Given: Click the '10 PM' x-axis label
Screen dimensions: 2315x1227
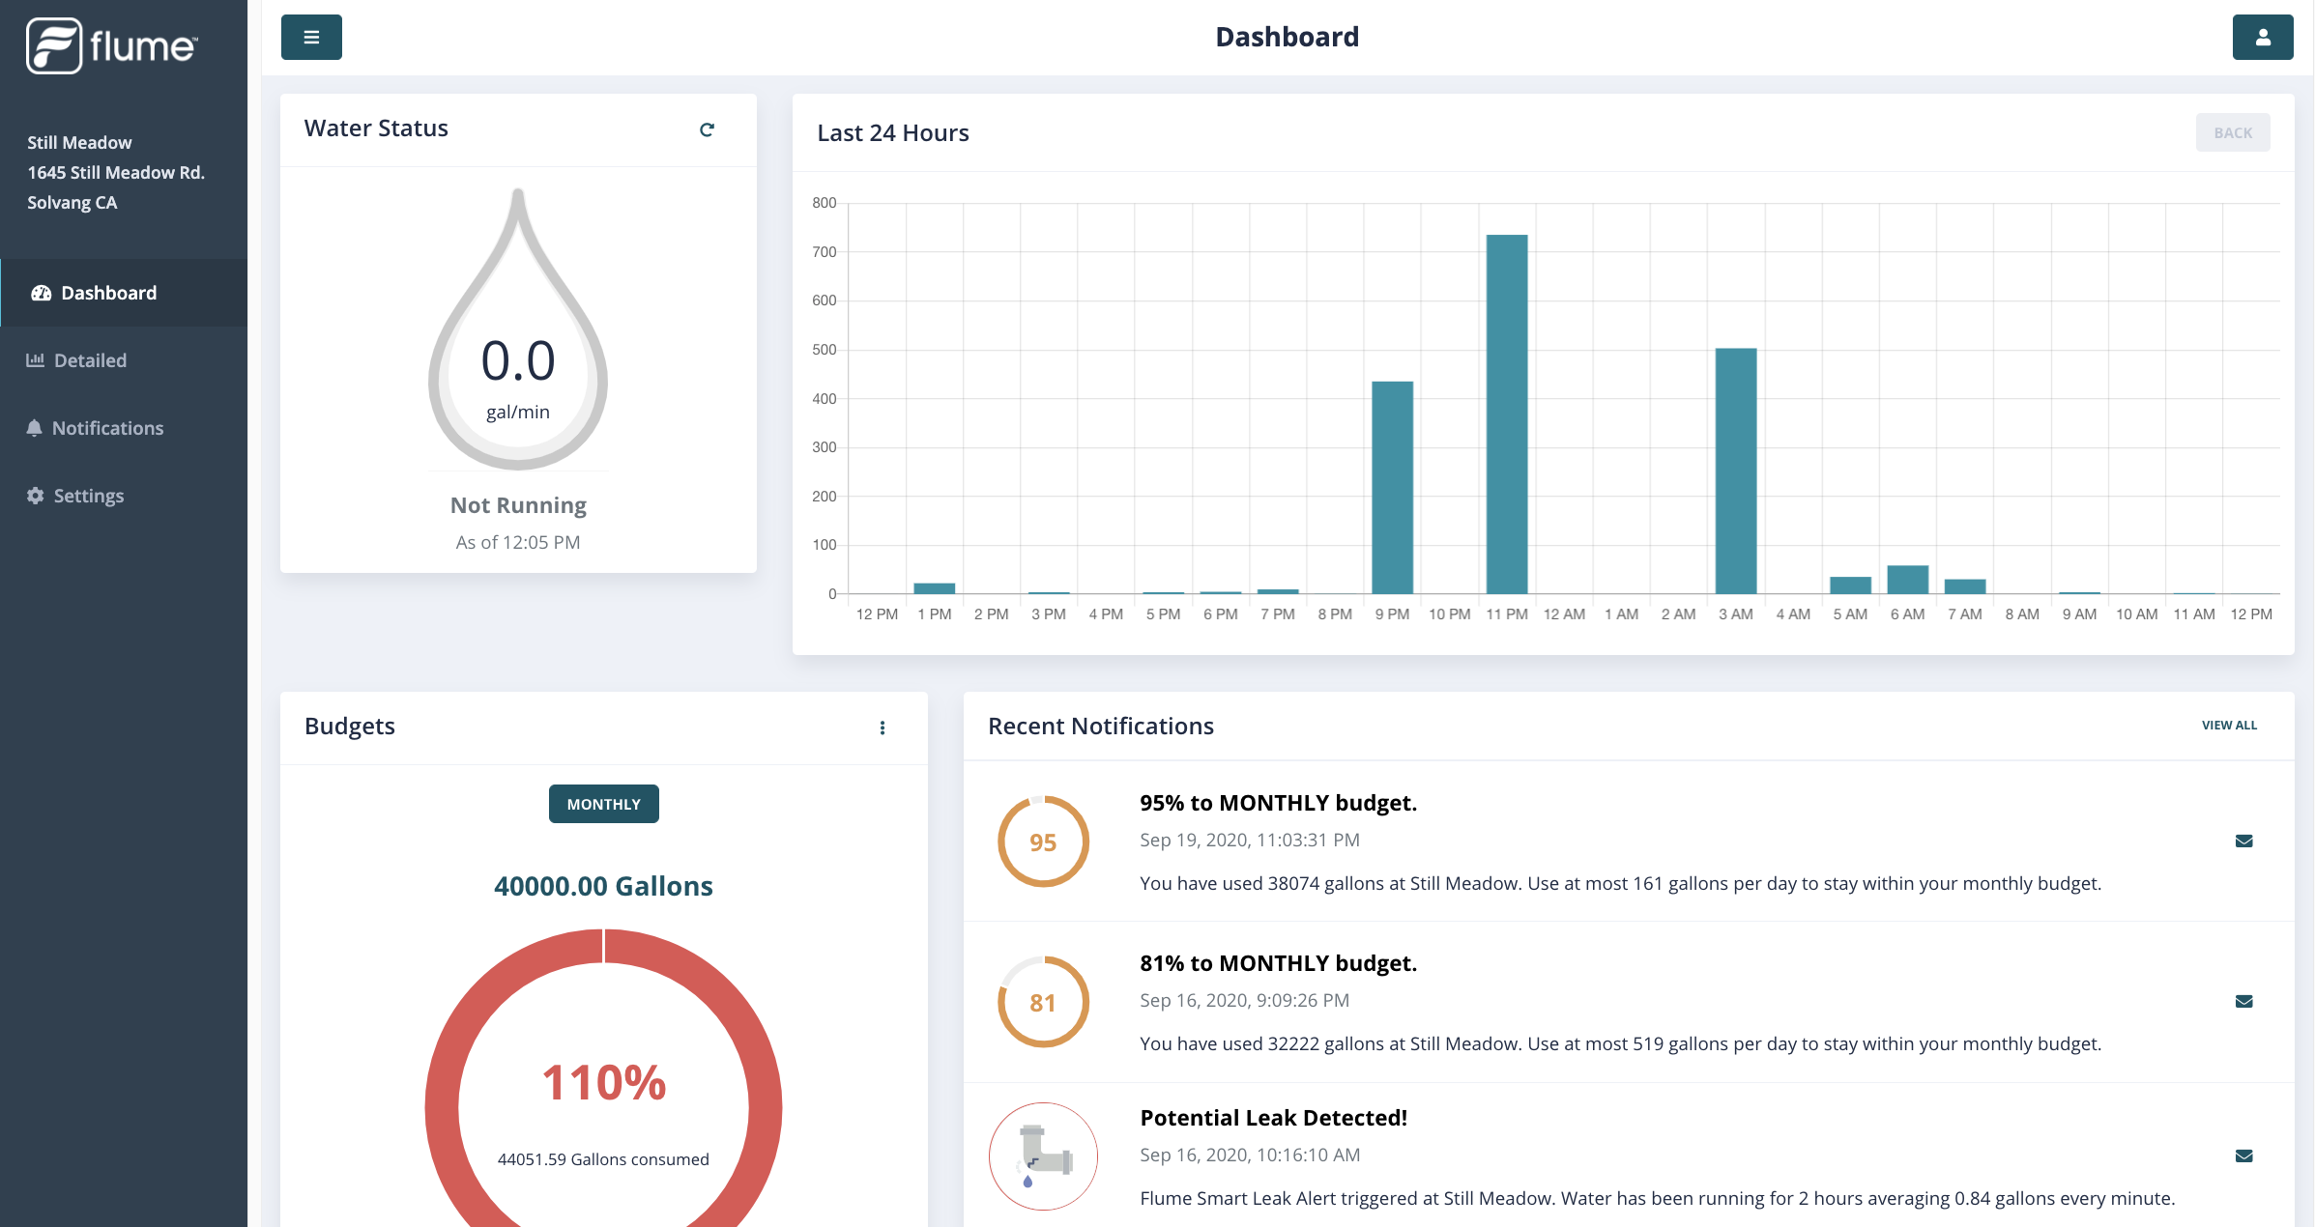Looking at the screenshot, I should tap(1450, 614).
